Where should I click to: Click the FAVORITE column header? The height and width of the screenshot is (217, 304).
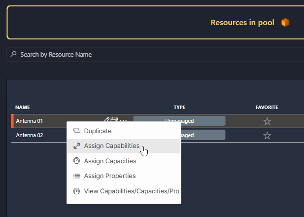(267, 107)
